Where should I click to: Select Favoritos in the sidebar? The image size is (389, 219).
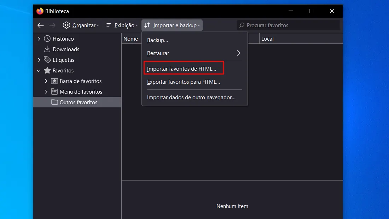pyautogui.click(x=63, y=71)
